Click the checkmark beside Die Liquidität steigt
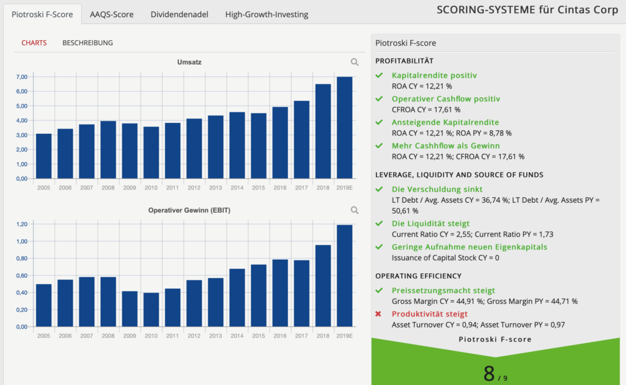 [379, 224]
